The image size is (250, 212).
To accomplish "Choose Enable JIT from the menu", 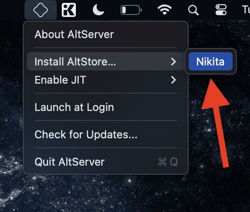I will [x=60, y=80].
